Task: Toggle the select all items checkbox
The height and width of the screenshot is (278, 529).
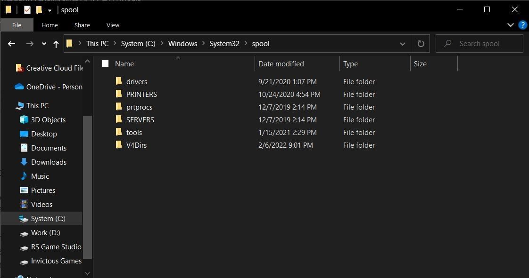Action: coord(105,64)
